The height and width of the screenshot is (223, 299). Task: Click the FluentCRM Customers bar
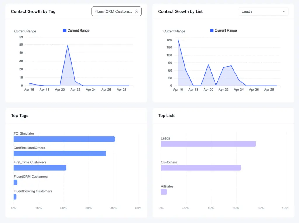[x=15, y=182]
